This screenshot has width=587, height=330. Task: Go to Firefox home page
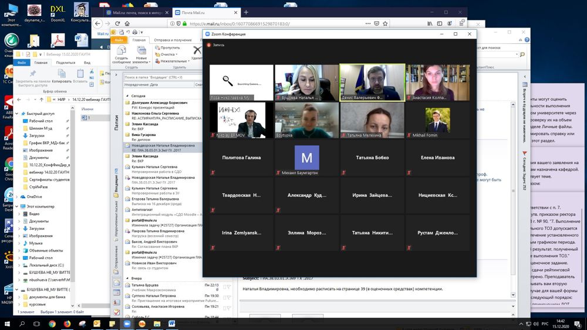point(127,23)
